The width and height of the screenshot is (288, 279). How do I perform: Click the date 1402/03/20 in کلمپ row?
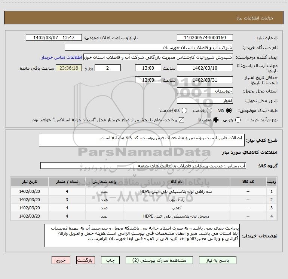pos(30,208)
